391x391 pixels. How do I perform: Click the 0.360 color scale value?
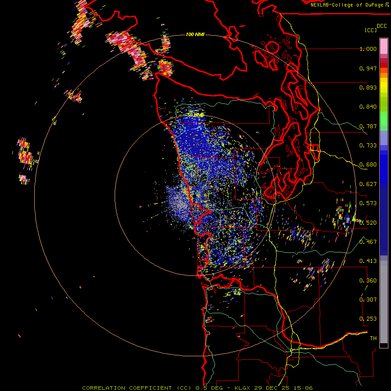368,281
